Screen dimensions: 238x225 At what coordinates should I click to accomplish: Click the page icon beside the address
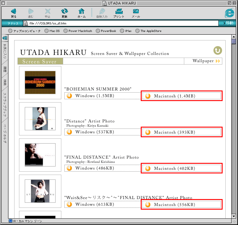click(x=26, y=23)
